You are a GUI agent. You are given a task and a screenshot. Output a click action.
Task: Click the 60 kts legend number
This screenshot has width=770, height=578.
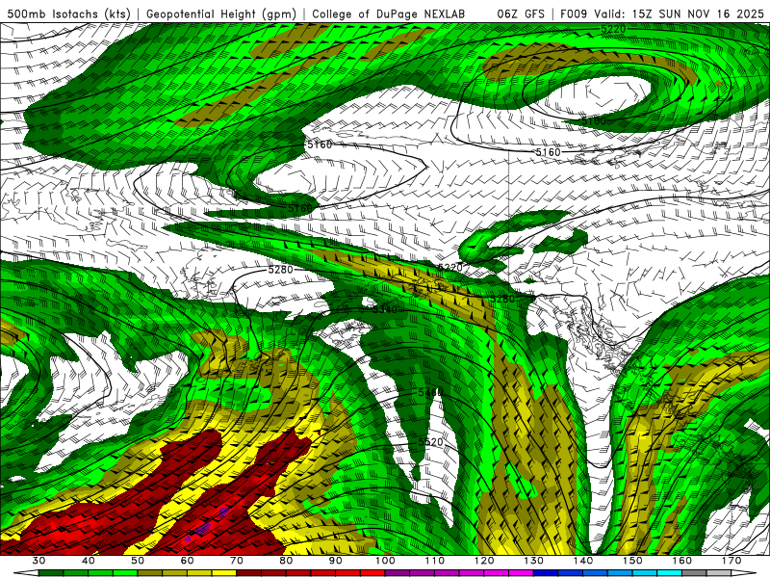187,561
